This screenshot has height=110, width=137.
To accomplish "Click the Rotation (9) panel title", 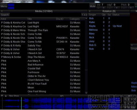I will [x=109, y=11].
